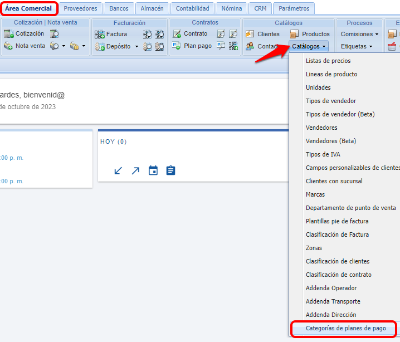Click the Plan pago icon
The image size is (400, 342).
pyautogui.click(x=177, y=46)
